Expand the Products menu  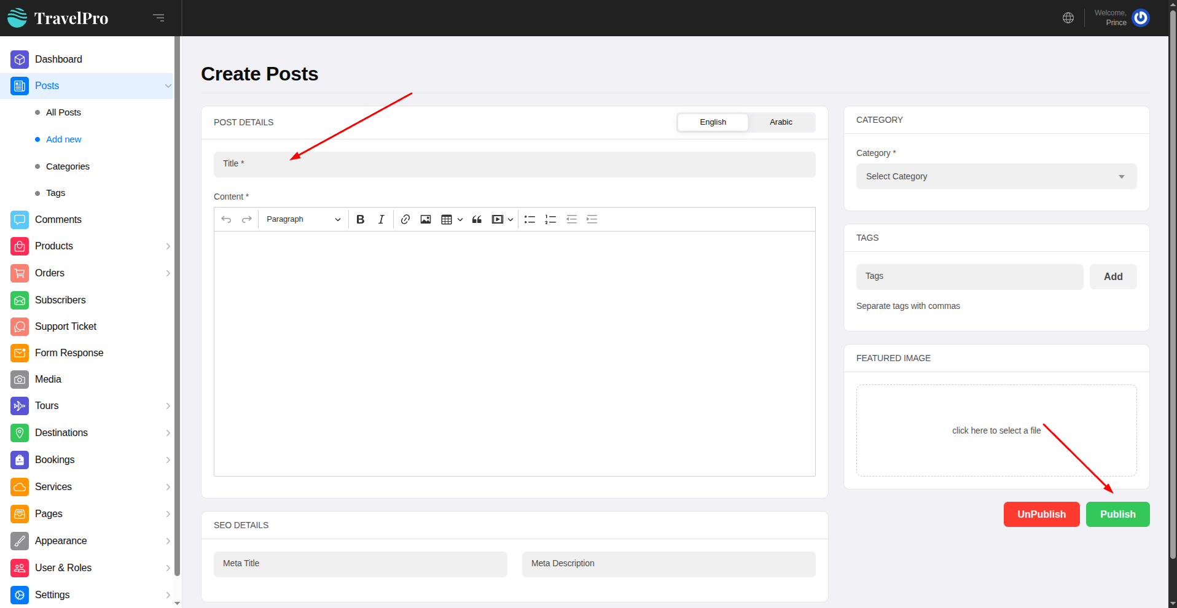point(168,246)
